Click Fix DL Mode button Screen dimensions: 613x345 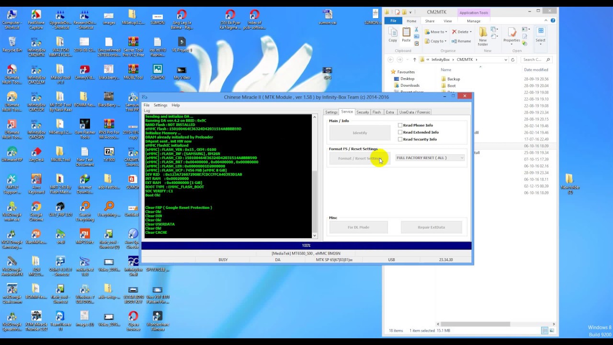coord(358,227)
